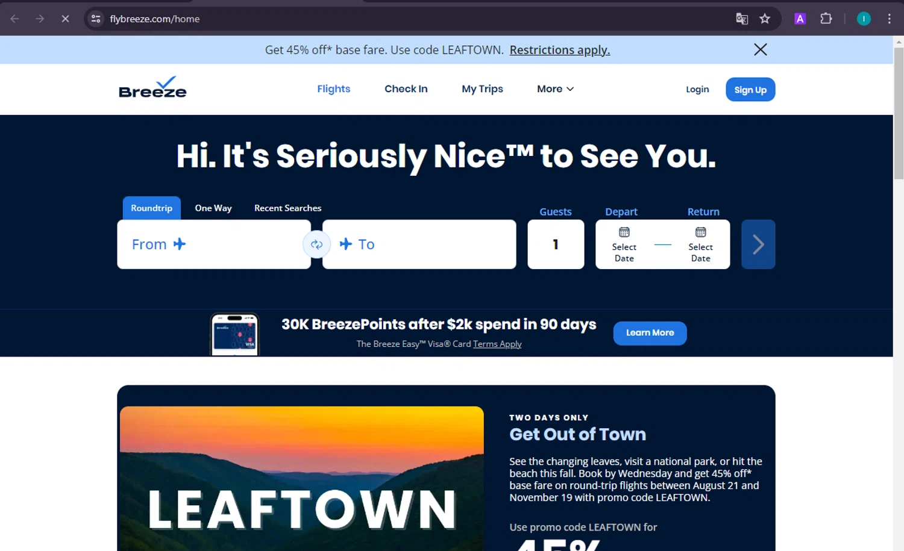The height and width of the screenshot is (551, 904).
Task: Click the browser forward arrow
Action: click(40, 19)
